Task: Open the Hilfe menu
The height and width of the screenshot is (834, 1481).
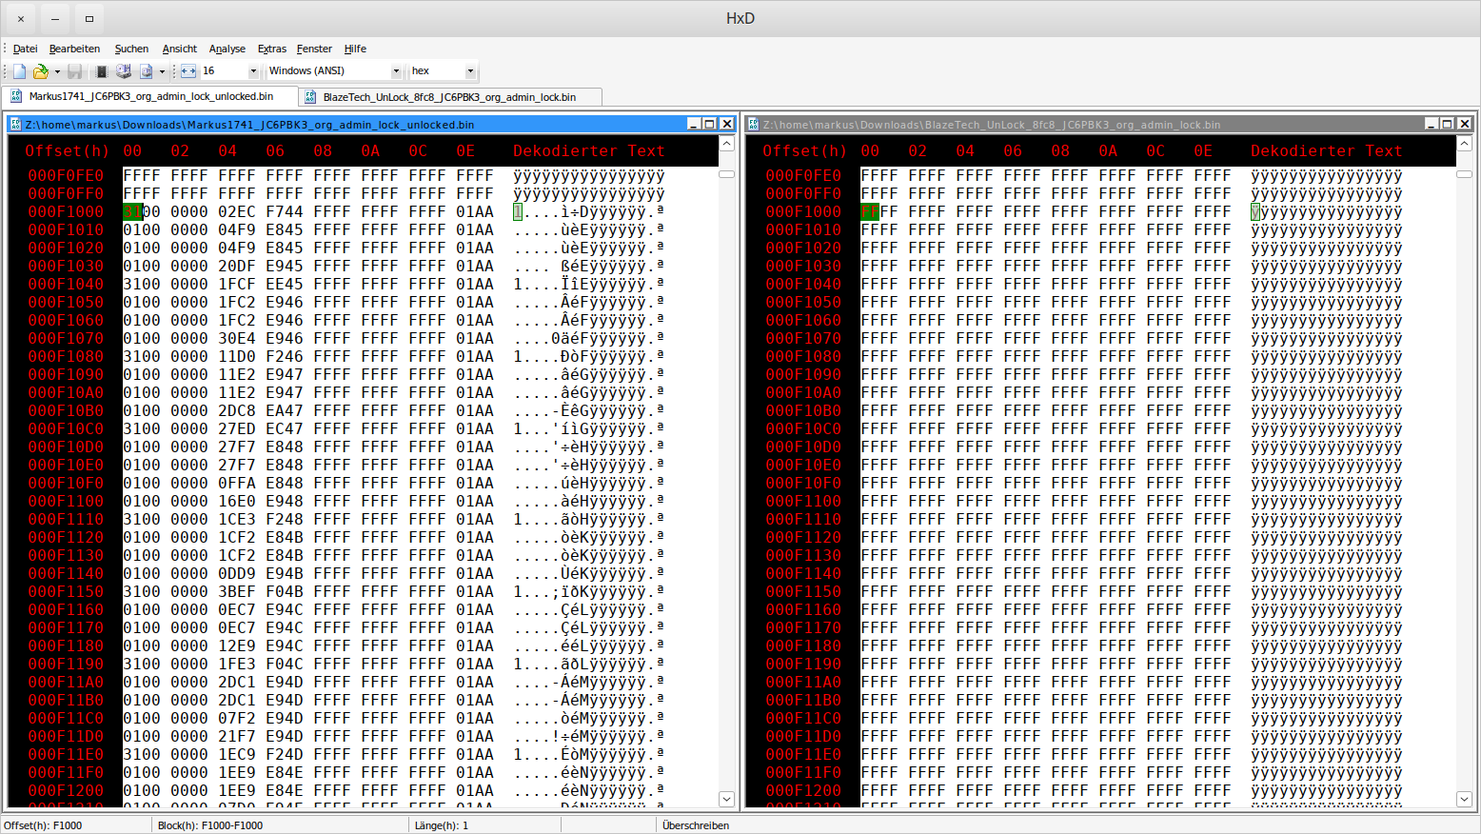Action: click(x=355, y=49)
